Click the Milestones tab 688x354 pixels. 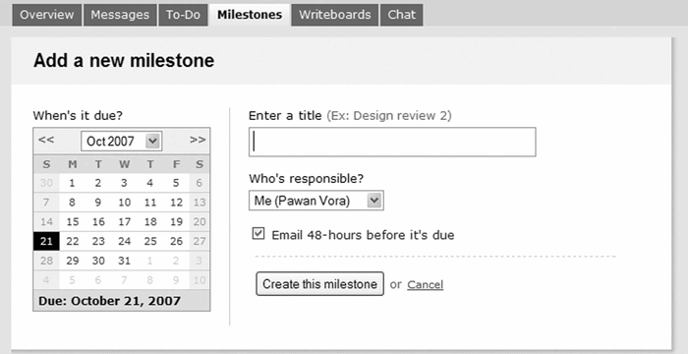pyautogui.click(x=250, y=15)
